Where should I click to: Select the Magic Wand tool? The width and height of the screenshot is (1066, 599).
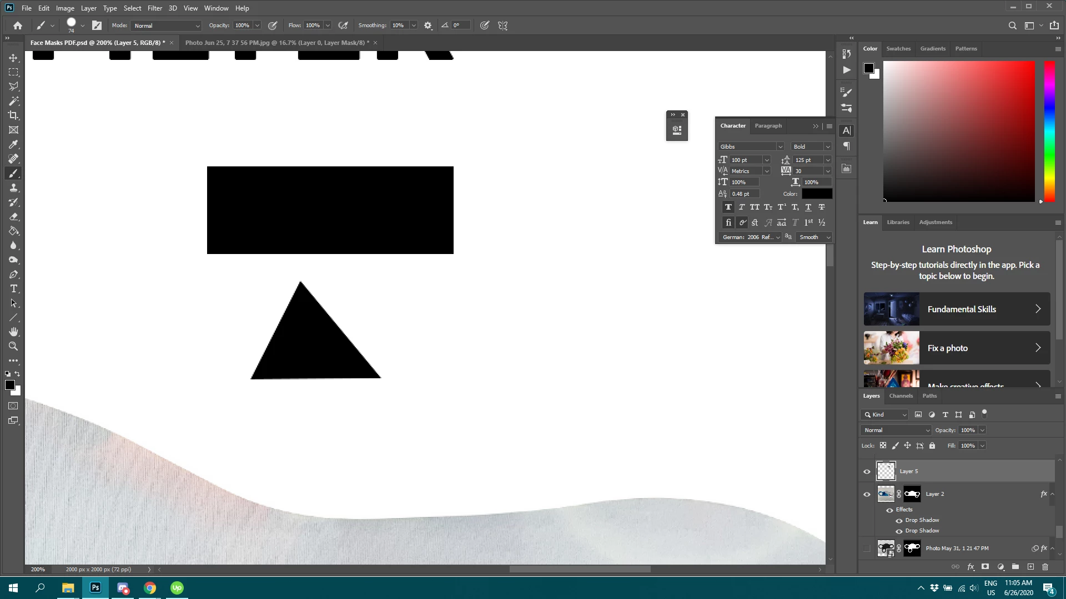pyautogui.click(x=13, y=101)
